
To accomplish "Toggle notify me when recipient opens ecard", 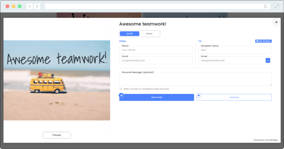I will (121, 89).
